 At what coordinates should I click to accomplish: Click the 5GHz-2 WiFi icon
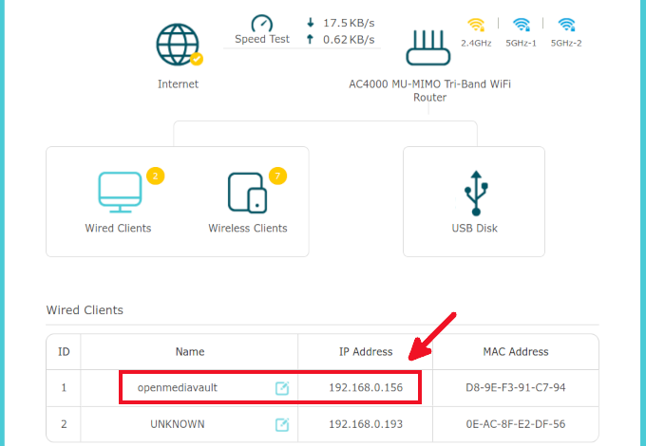(567, 25)
